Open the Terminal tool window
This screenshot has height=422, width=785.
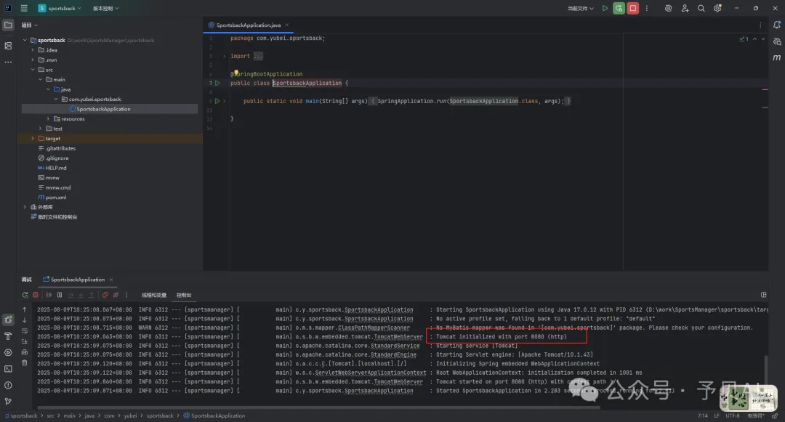[x=8, y=369]
